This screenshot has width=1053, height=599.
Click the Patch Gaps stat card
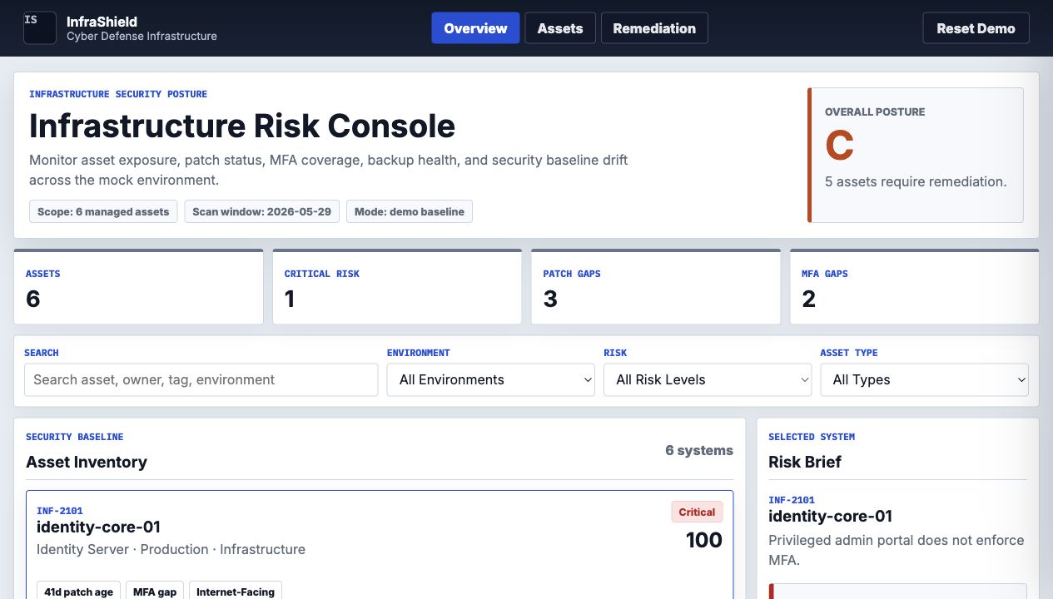(x=656, y=287)
